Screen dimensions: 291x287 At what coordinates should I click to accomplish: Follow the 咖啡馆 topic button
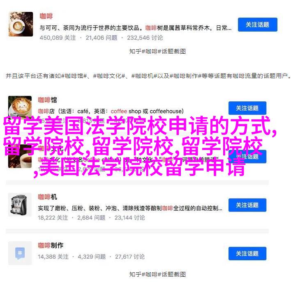[x=247, y=108]
